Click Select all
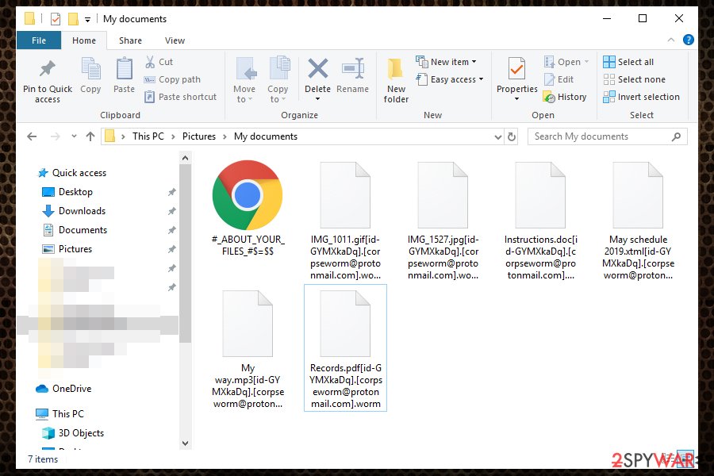This screenshot has width=714, height=476. [x=628, y=62]
